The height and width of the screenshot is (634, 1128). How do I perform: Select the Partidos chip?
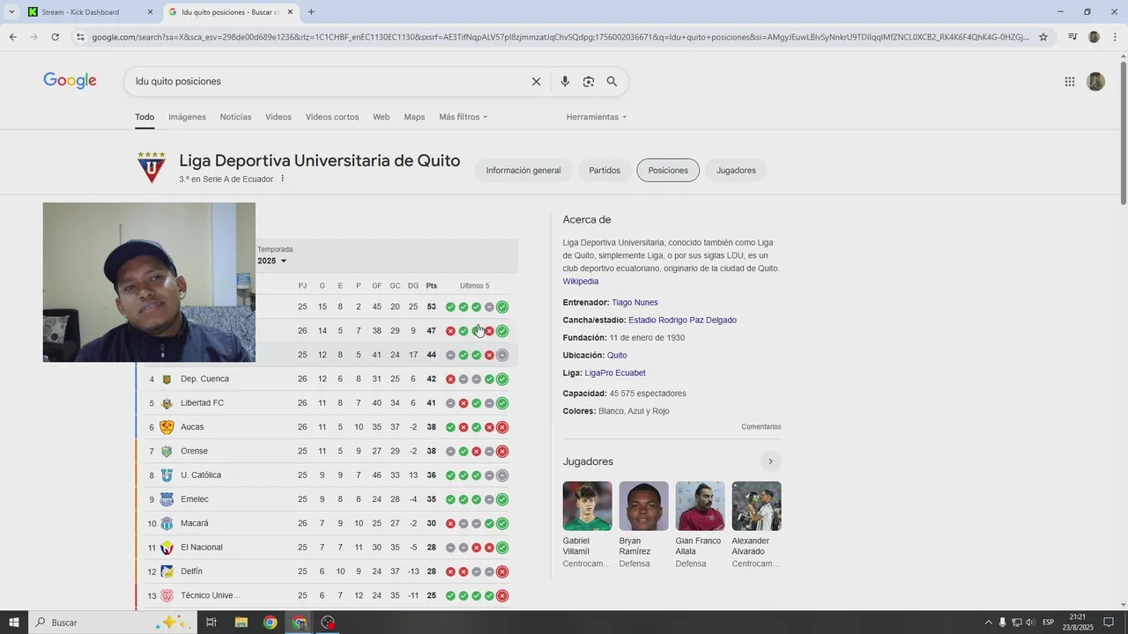(605, 171)
